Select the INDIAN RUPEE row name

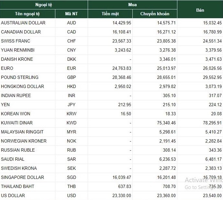[x=16, y=95]
